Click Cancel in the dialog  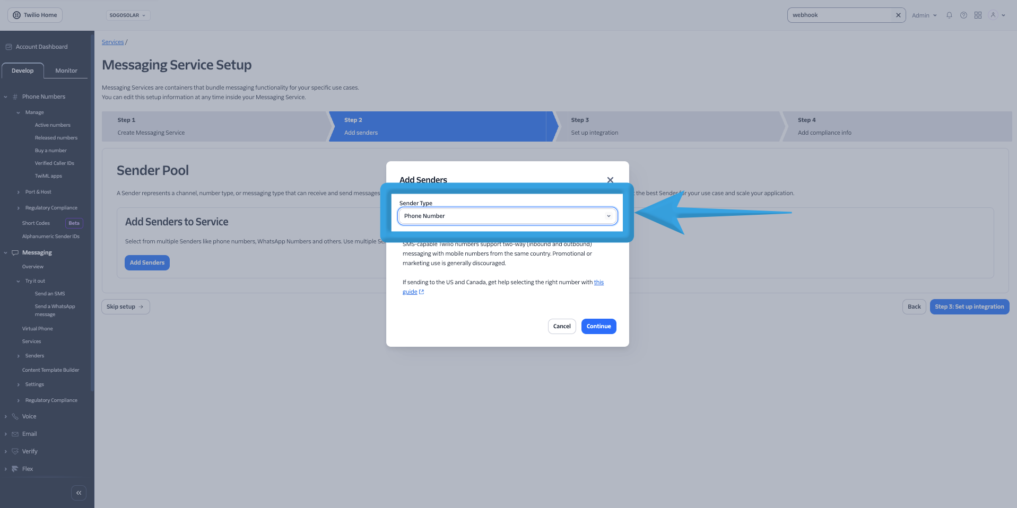click(562, 327)
